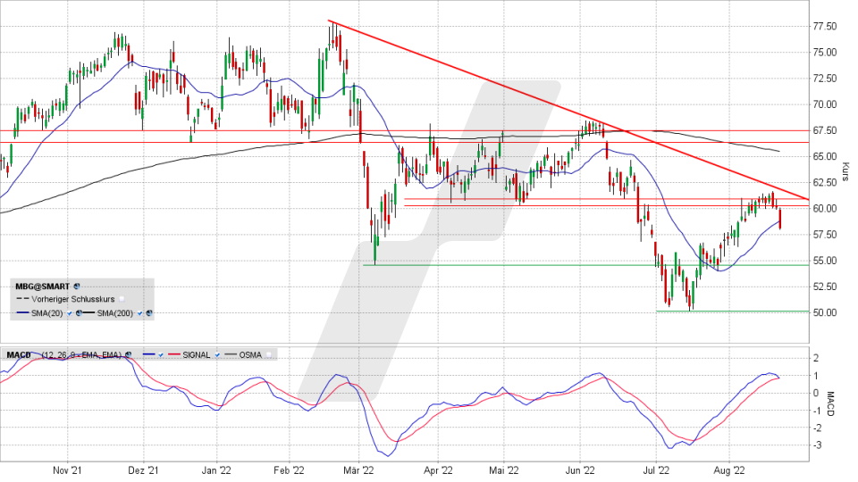Enable the OSMA checkbox
The height and width of the screenshot is (482, 858).
(268, 354)
